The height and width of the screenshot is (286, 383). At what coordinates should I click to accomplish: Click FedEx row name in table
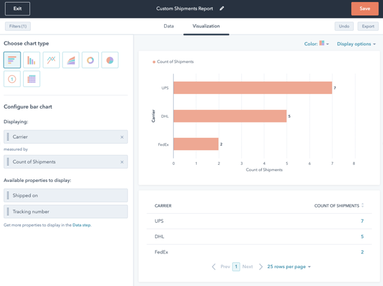click(161, 252)
